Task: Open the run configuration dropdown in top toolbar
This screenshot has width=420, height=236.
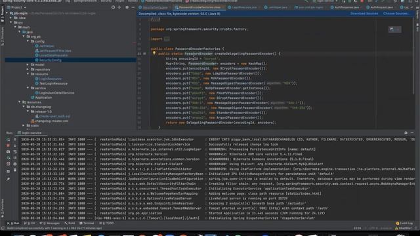Action: coord(326,1)
